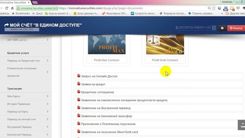Open account number dropdown arrow
245x138 pixels.
tap(214, 28)
